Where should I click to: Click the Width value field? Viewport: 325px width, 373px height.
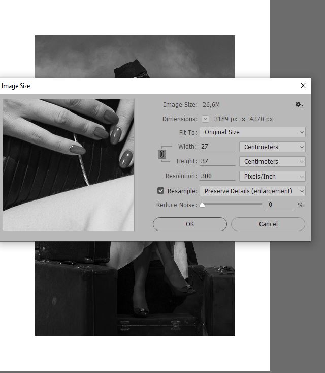(217, 147)
